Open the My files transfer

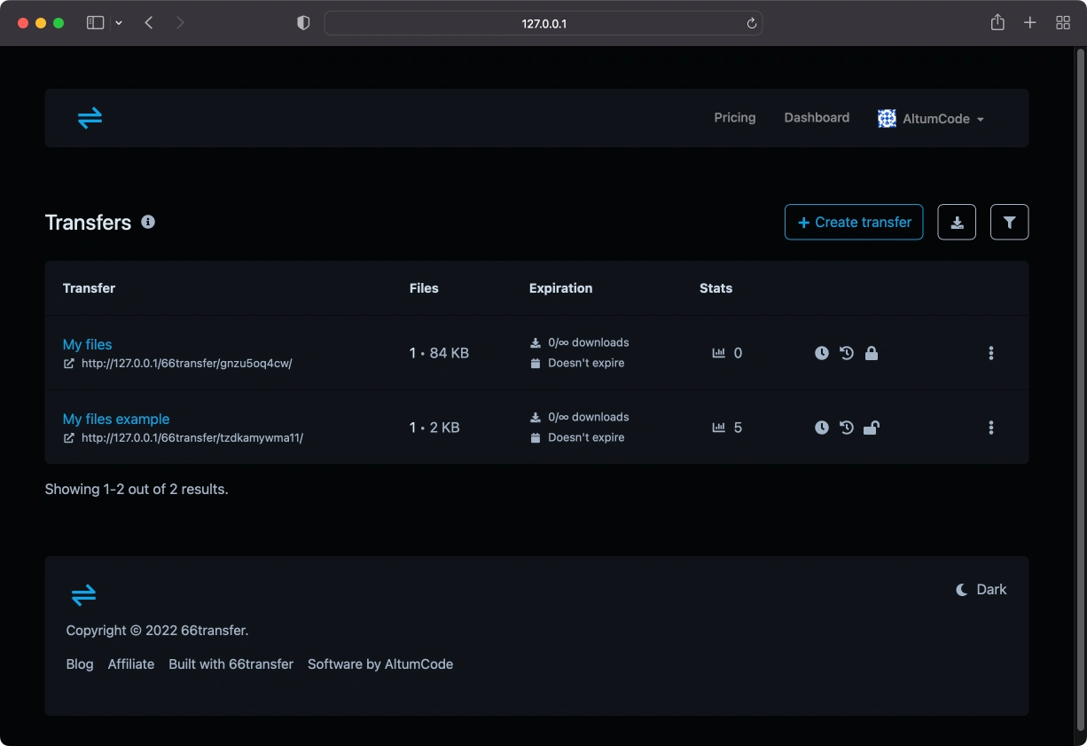(87, 344)
